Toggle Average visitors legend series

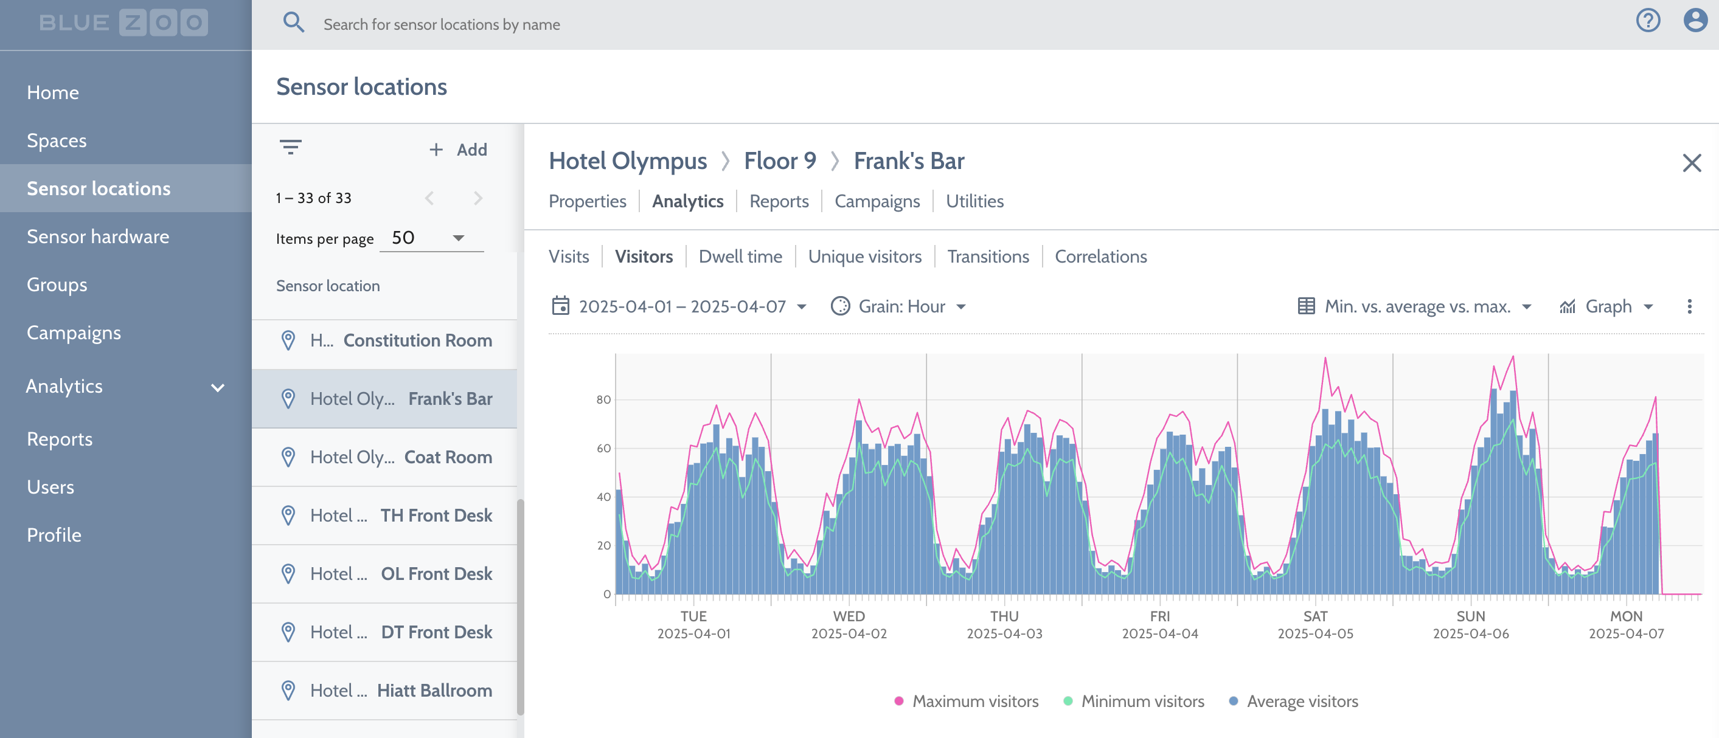(x=1293, y=702)
